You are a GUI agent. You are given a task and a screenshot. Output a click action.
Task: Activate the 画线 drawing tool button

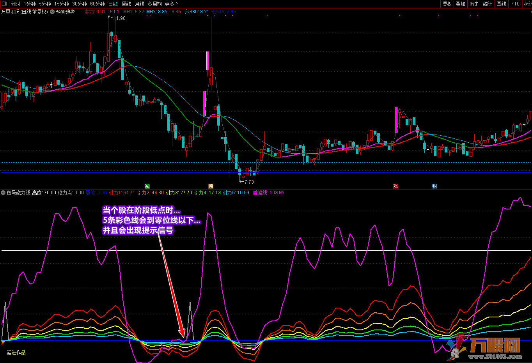(502, 4)
